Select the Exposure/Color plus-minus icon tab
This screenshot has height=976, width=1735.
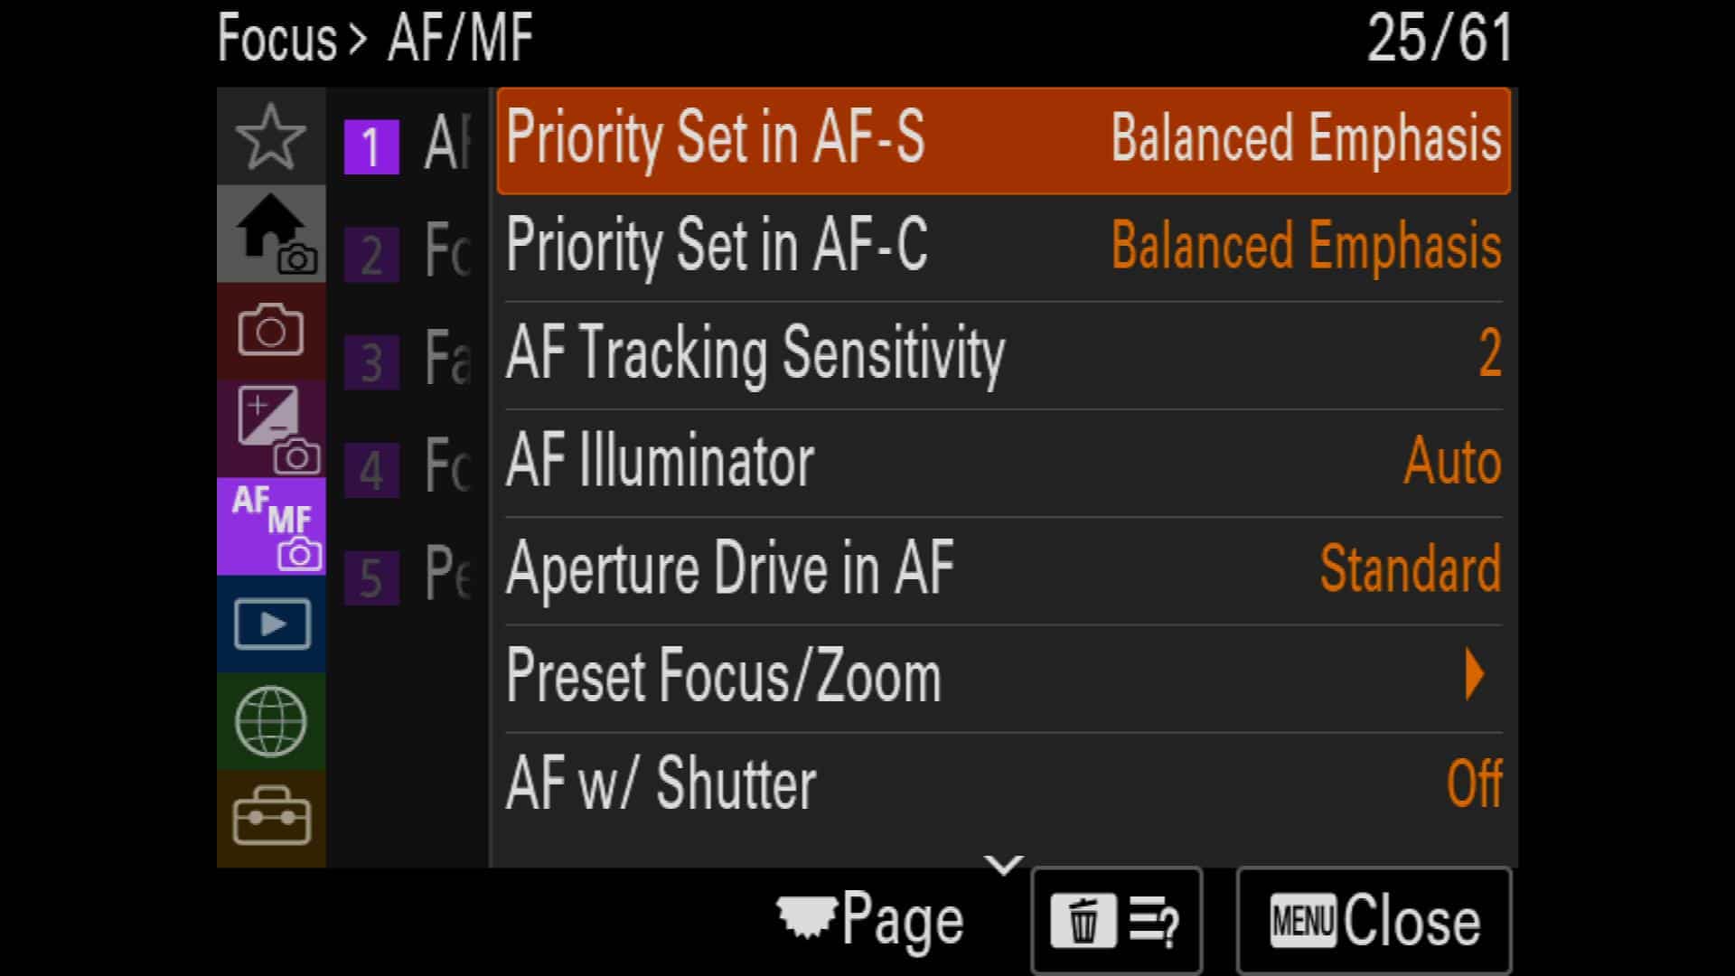271,428
